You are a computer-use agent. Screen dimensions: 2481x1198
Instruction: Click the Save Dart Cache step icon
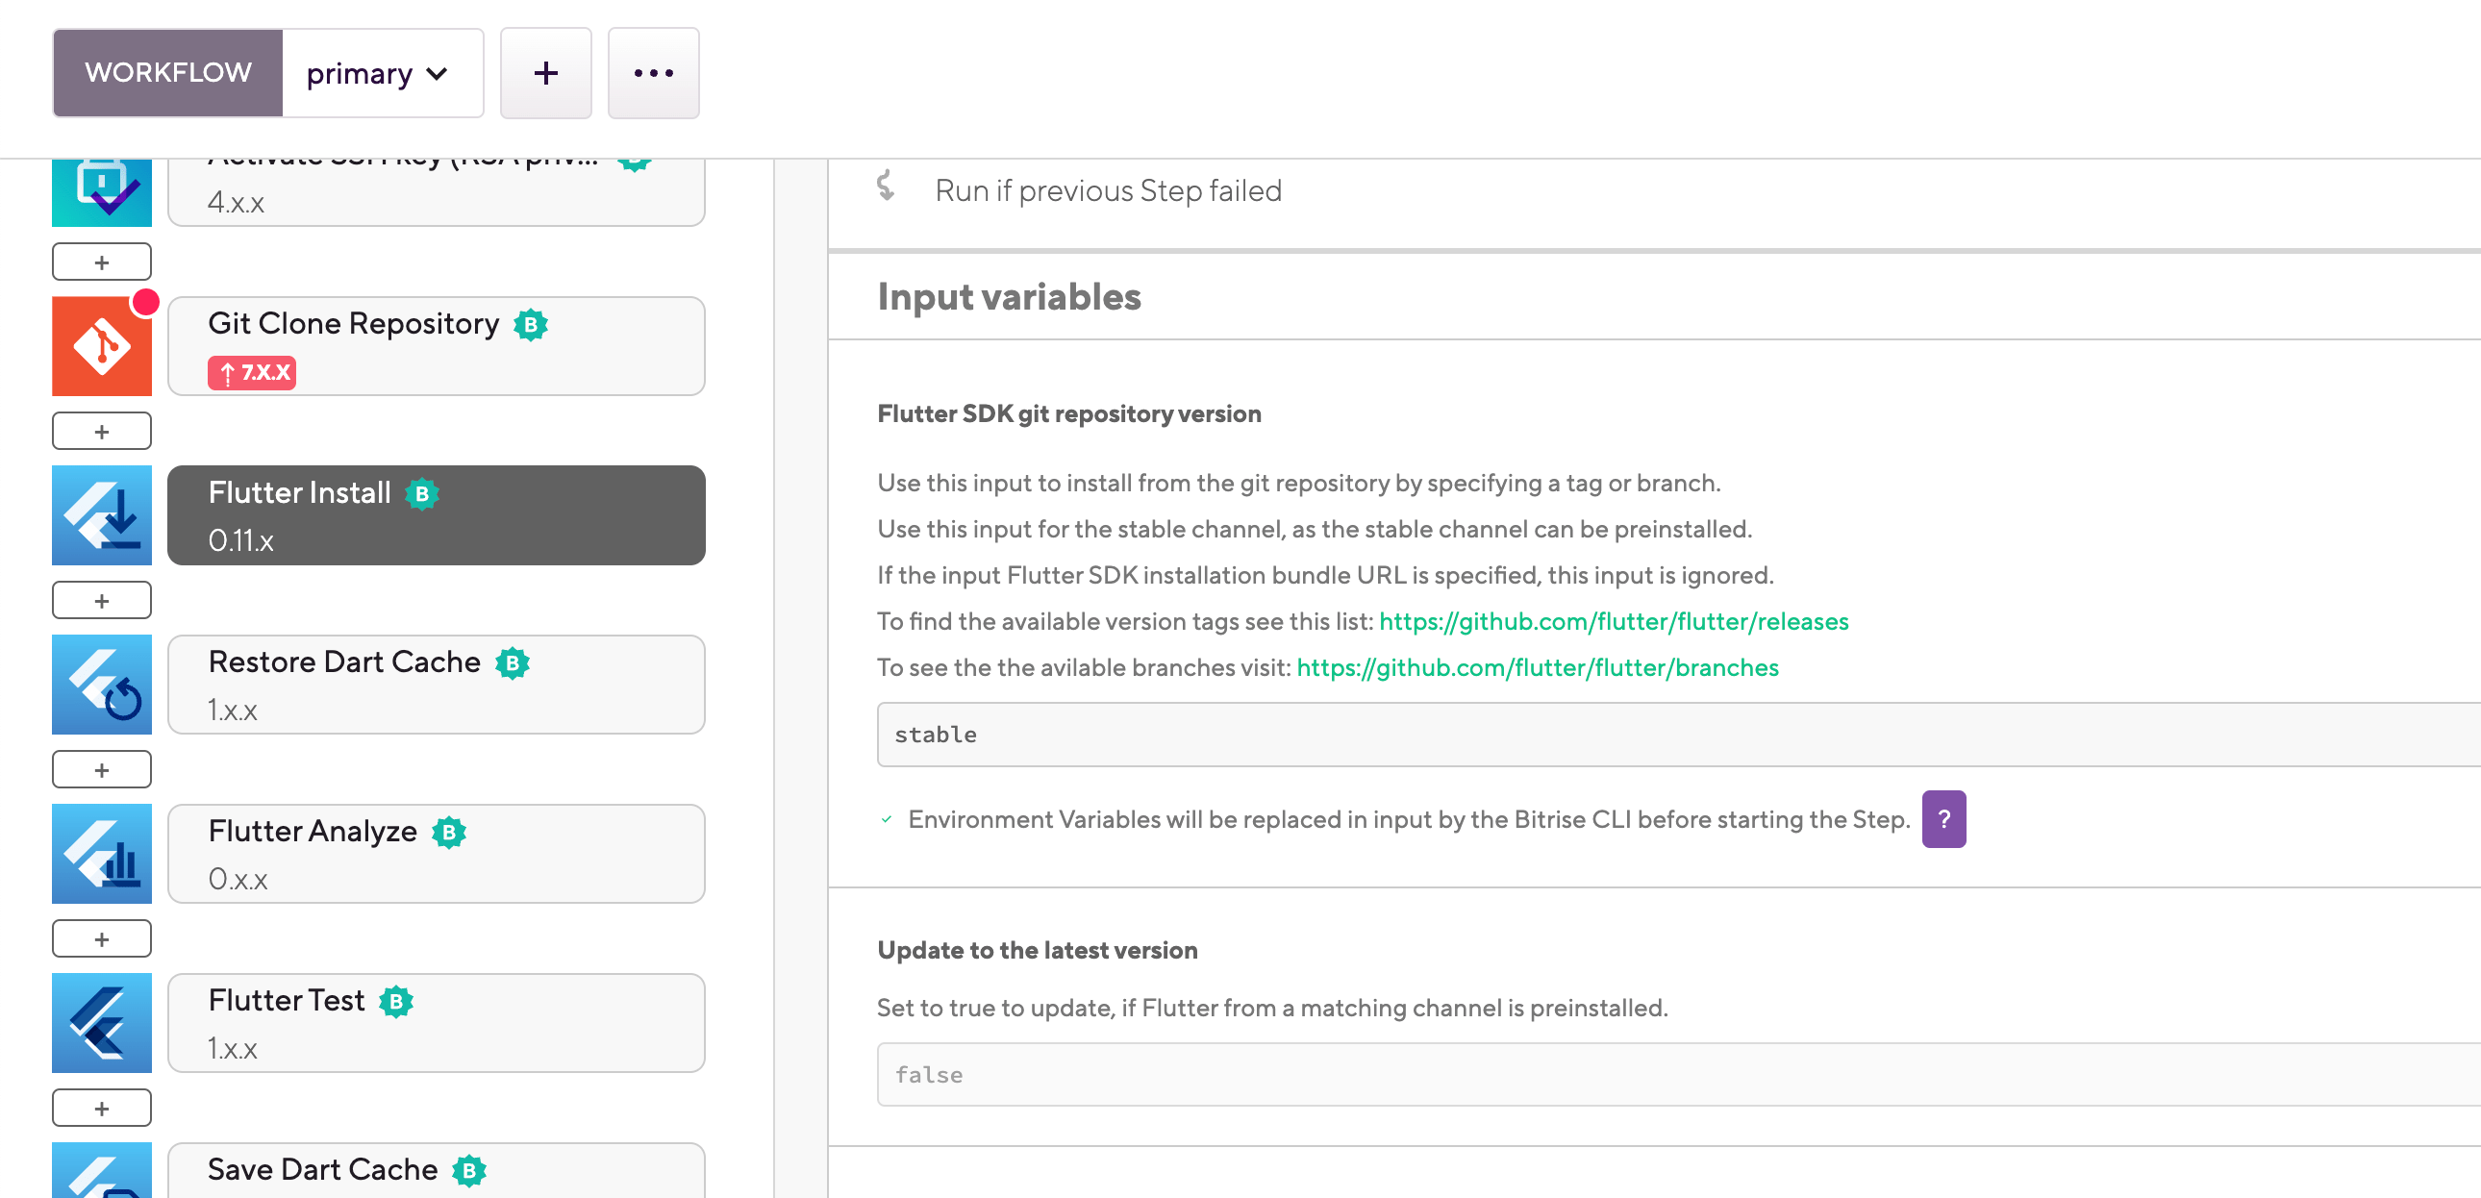tap(101, 1177)
